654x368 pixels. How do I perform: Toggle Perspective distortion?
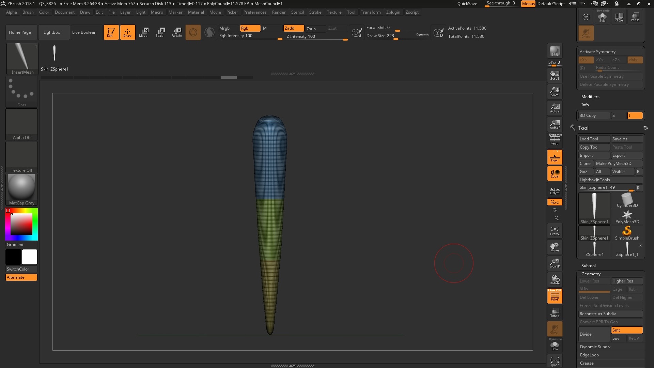coord(555,139)
